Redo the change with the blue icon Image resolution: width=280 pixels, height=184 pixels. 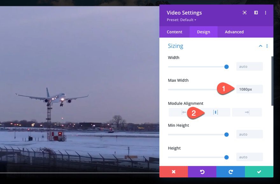[x=230, y=172]
